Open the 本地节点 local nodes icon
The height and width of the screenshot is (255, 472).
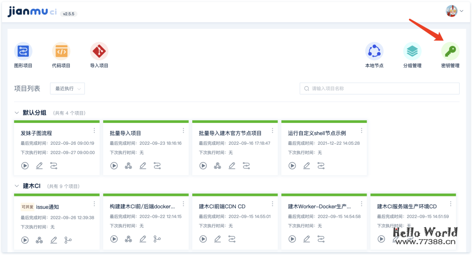click(374, 51)
